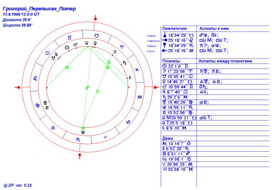Select the Аспекты между планетами header
Viewport: 272px width, 190px height.
(225, 61)
